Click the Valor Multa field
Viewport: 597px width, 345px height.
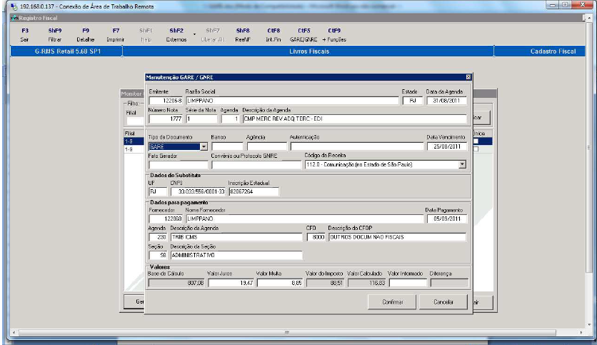pyautogui.click(x=280, y=283)
